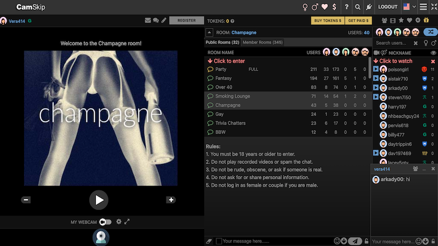Toggle male filter beside user search
This screenshot has height=246, width=438.
(433, 43)
